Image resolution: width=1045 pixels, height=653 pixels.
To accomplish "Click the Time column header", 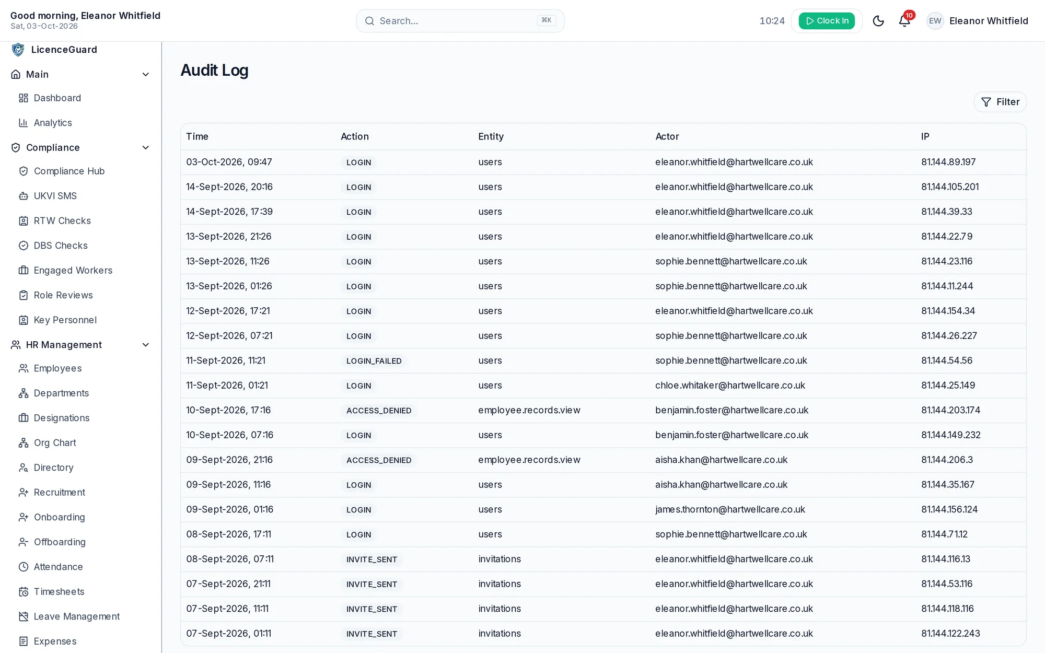I will click(x=198, y=136).
